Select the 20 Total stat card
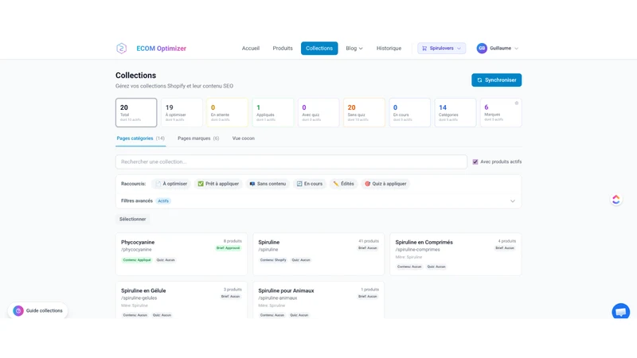This screenshot has height=358, width=637. click(x=136, y=112)
